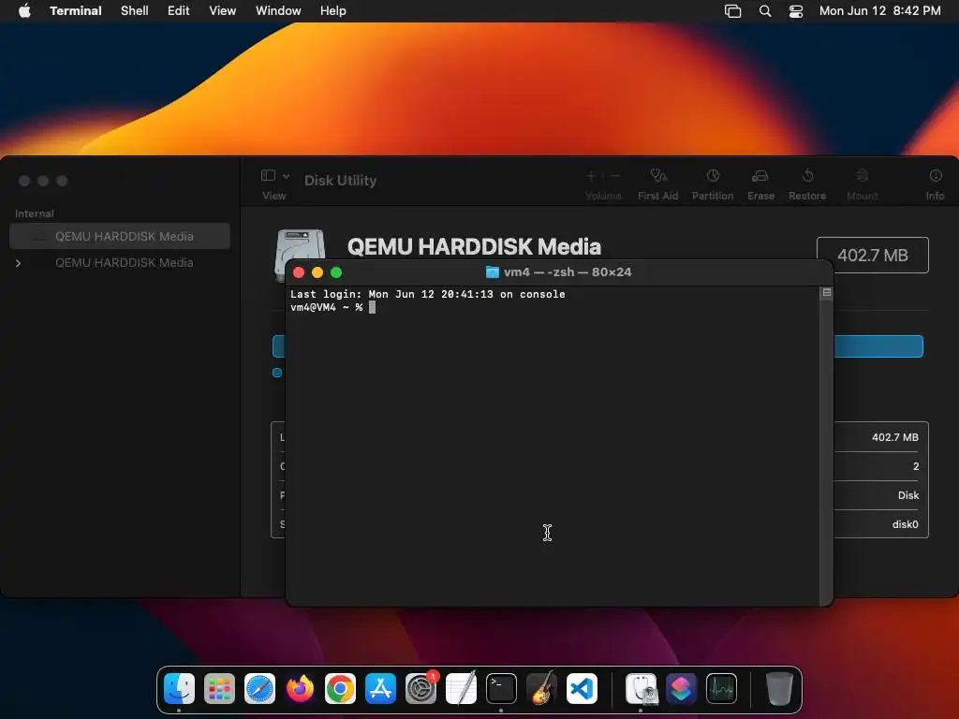This screenshot has height=719, width=959.
Task: Select the first QEMU HARDDISK Media sidebar item
Action: point(120,236)
